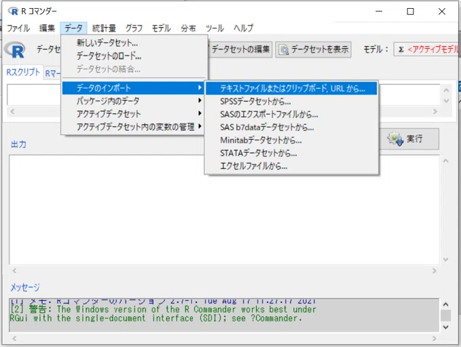
Task: Click the magnifier icon on データセットを表示
Action: click(x=284, y=50)
